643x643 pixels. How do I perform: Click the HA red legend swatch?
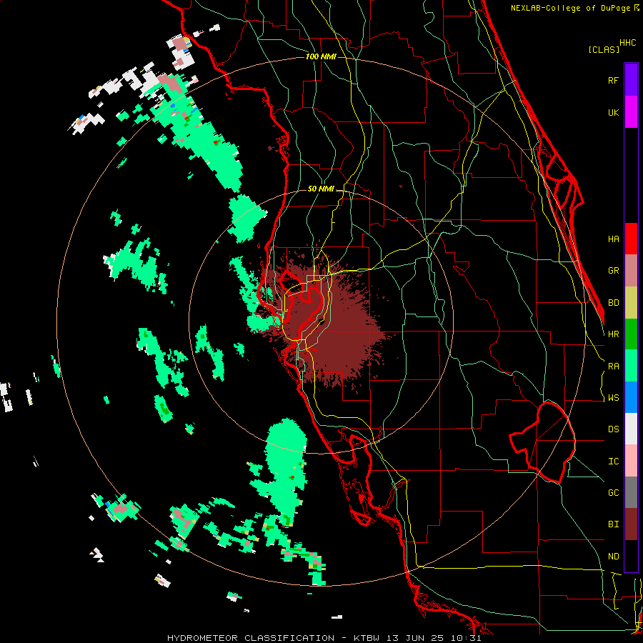pyautogui.click(x=631, y=239)
